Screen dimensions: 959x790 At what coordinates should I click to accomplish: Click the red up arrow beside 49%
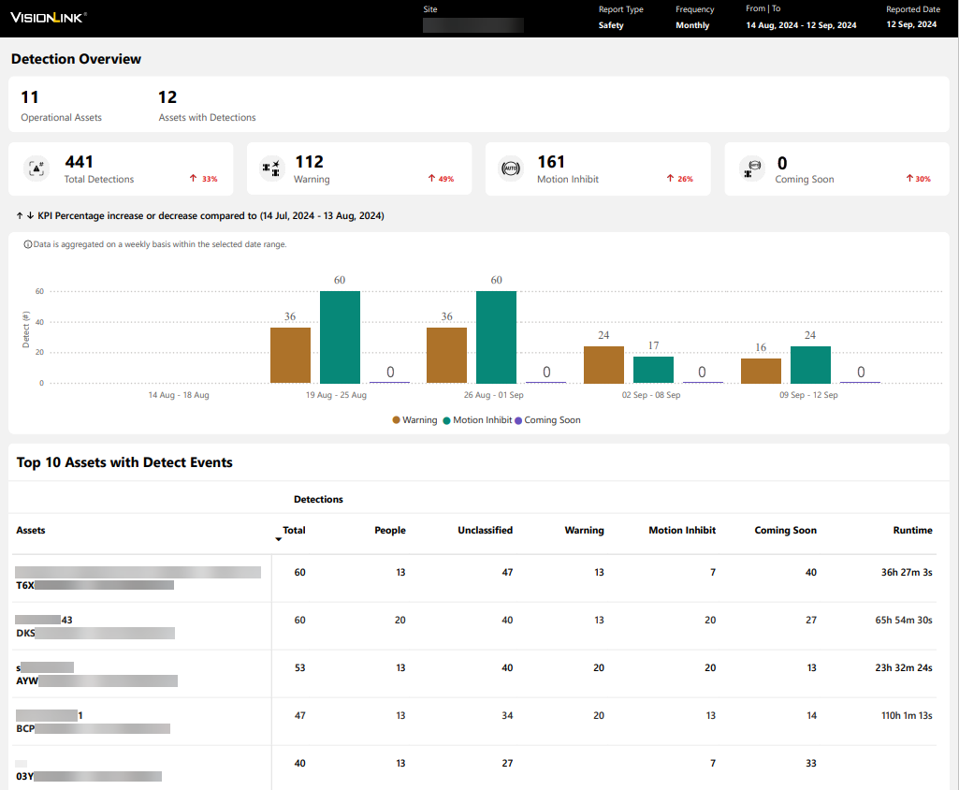[432, 178]
